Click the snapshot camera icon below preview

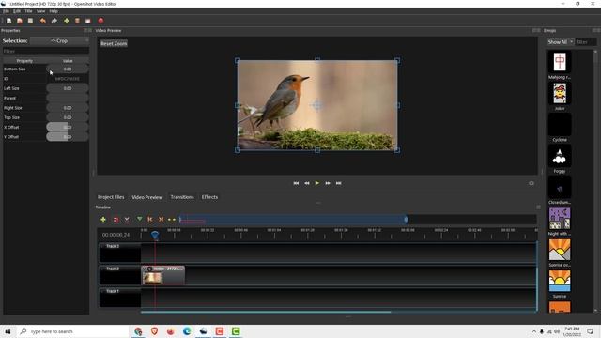point(532,183)
